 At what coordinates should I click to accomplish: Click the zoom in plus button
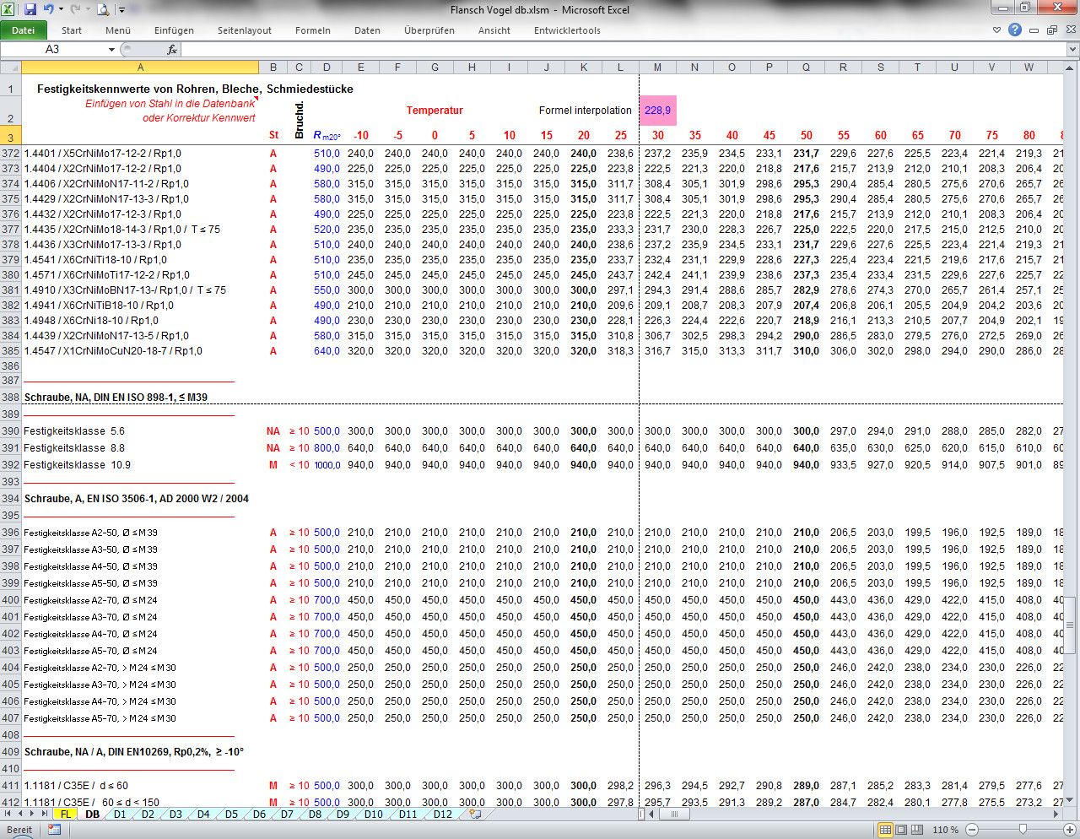[x=1070, y=830]
